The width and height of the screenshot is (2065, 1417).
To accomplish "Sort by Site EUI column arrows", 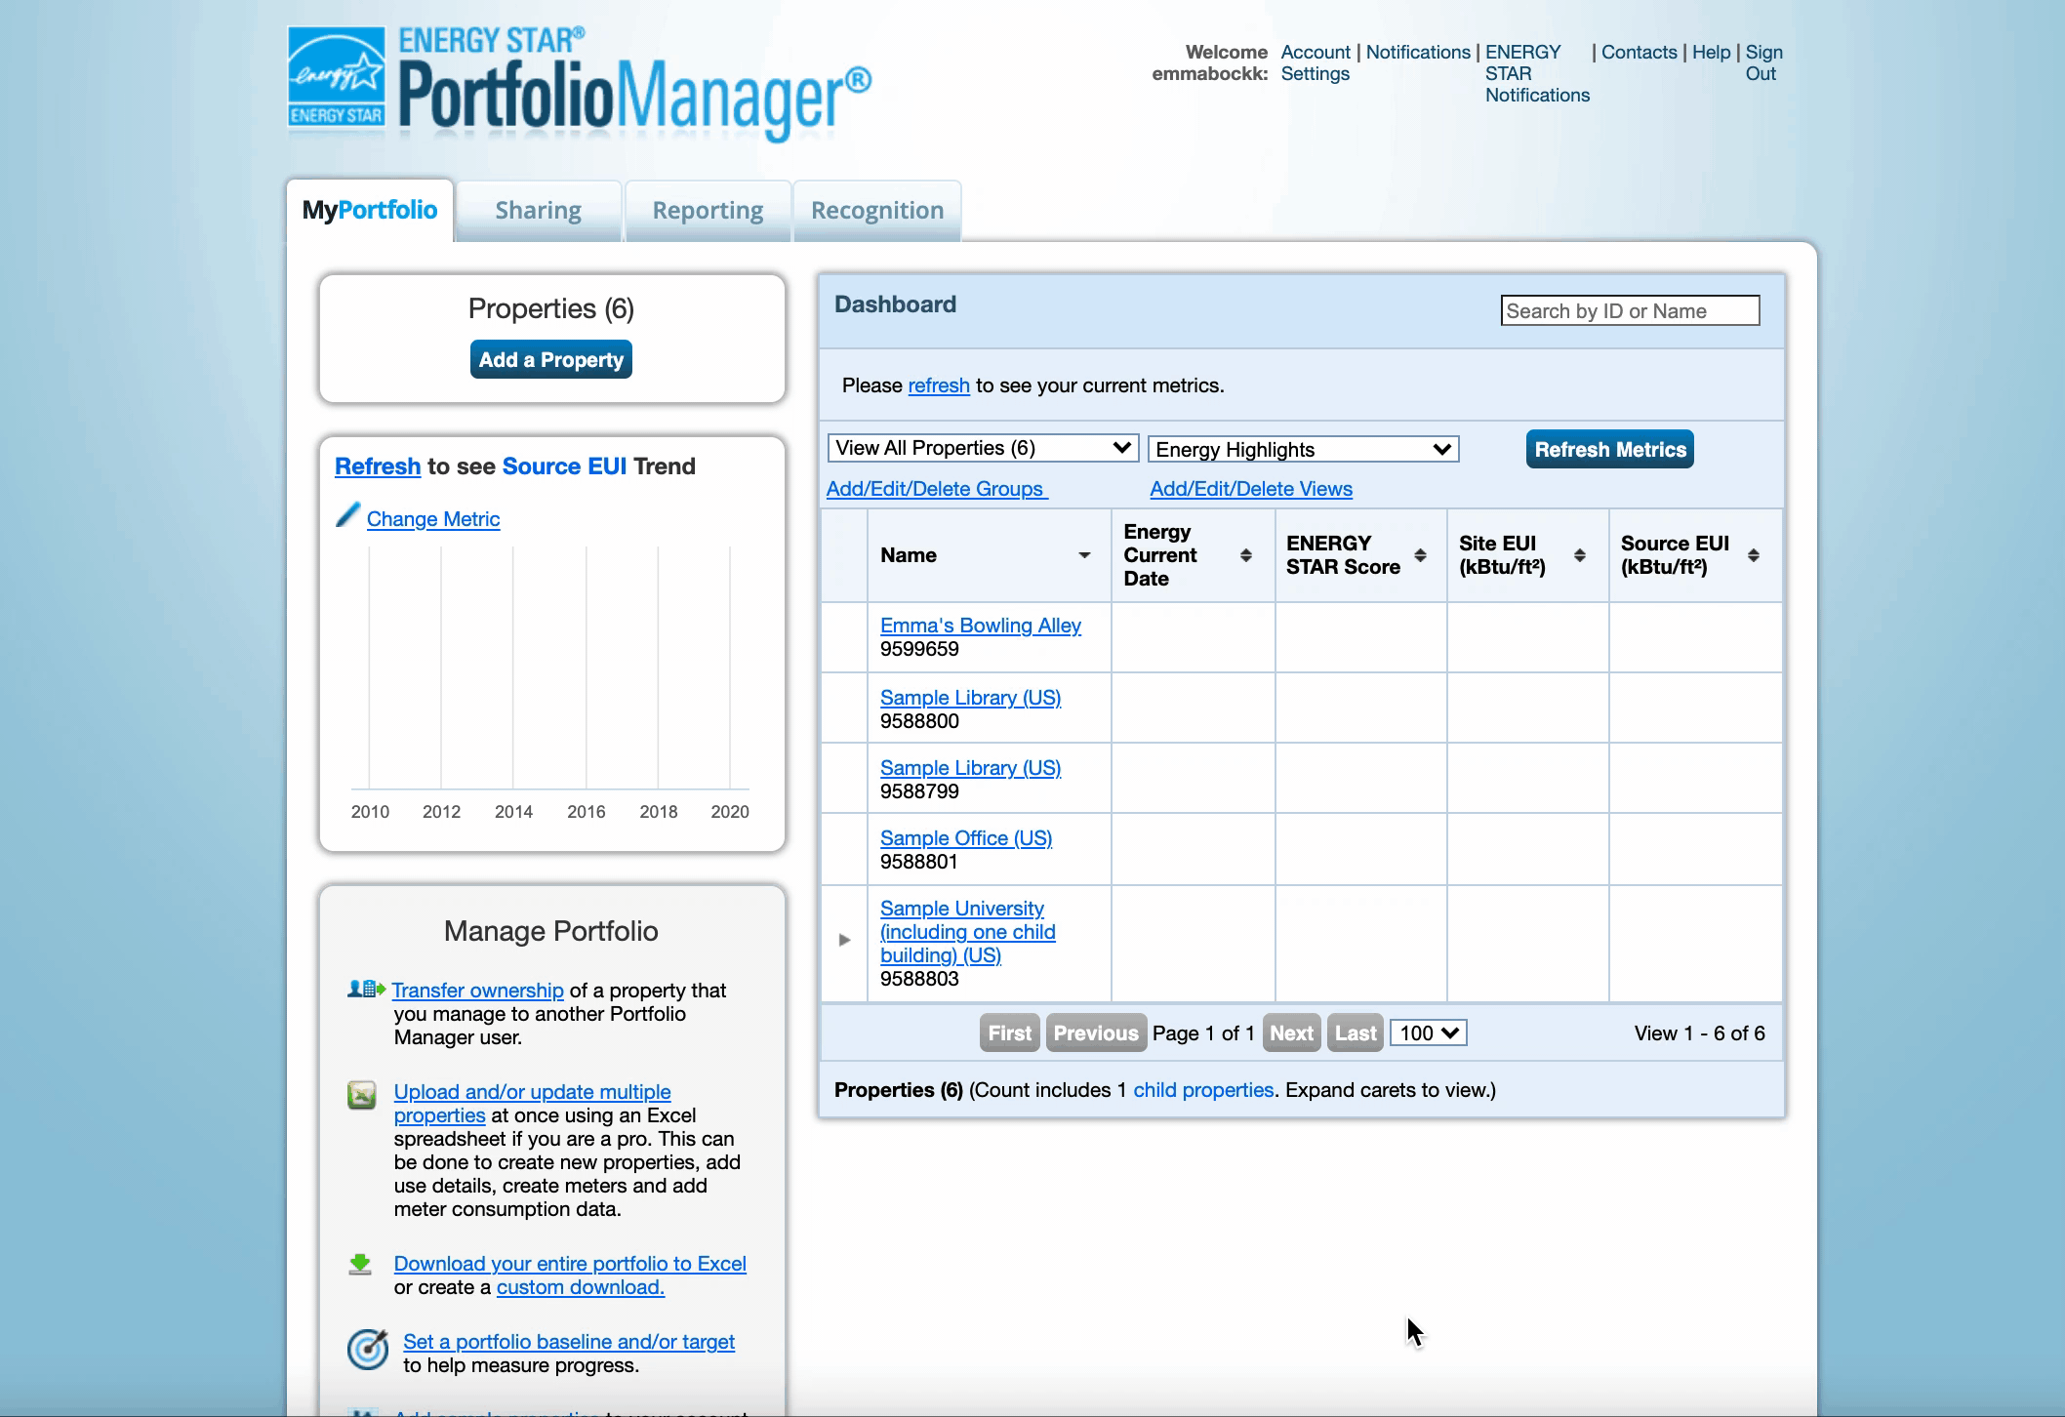I will click(x=1580, y=555).
